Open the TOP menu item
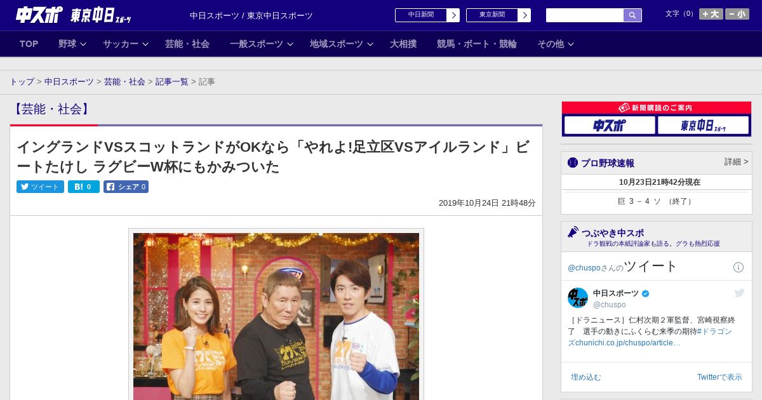The height and width of the screenshot is (400, 762). 29,44
